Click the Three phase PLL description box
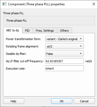 click(x=49, y=21)
